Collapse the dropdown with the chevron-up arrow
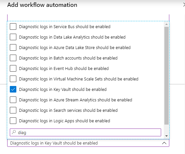The height and width of the screenshot is (154, 185). 164,143
